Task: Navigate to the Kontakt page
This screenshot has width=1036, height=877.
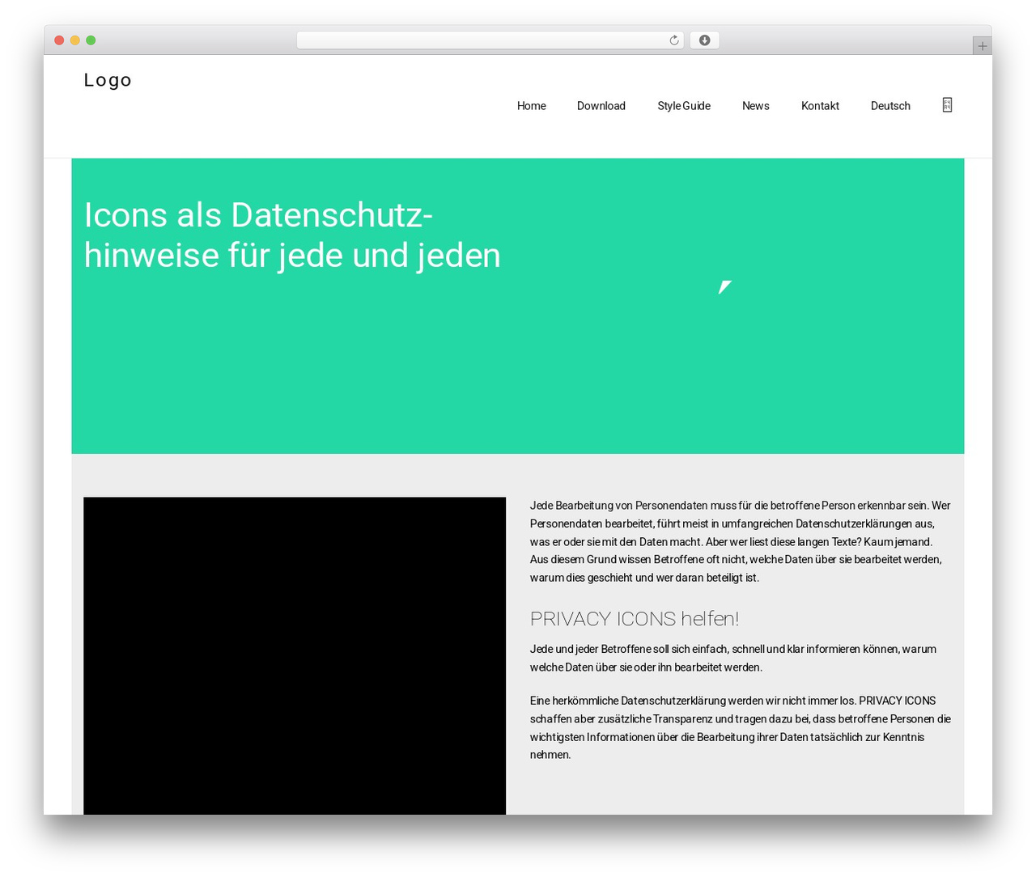Action: [820, 106]
